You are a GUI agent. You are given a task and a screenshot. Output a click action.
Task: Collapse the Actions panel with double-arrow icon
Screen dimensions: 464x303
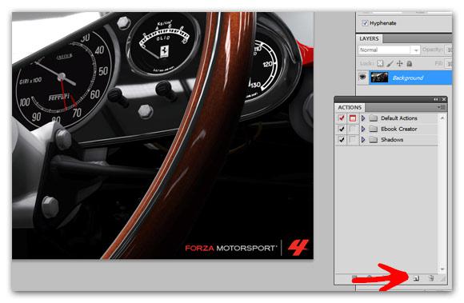click(x=436, y=100)
